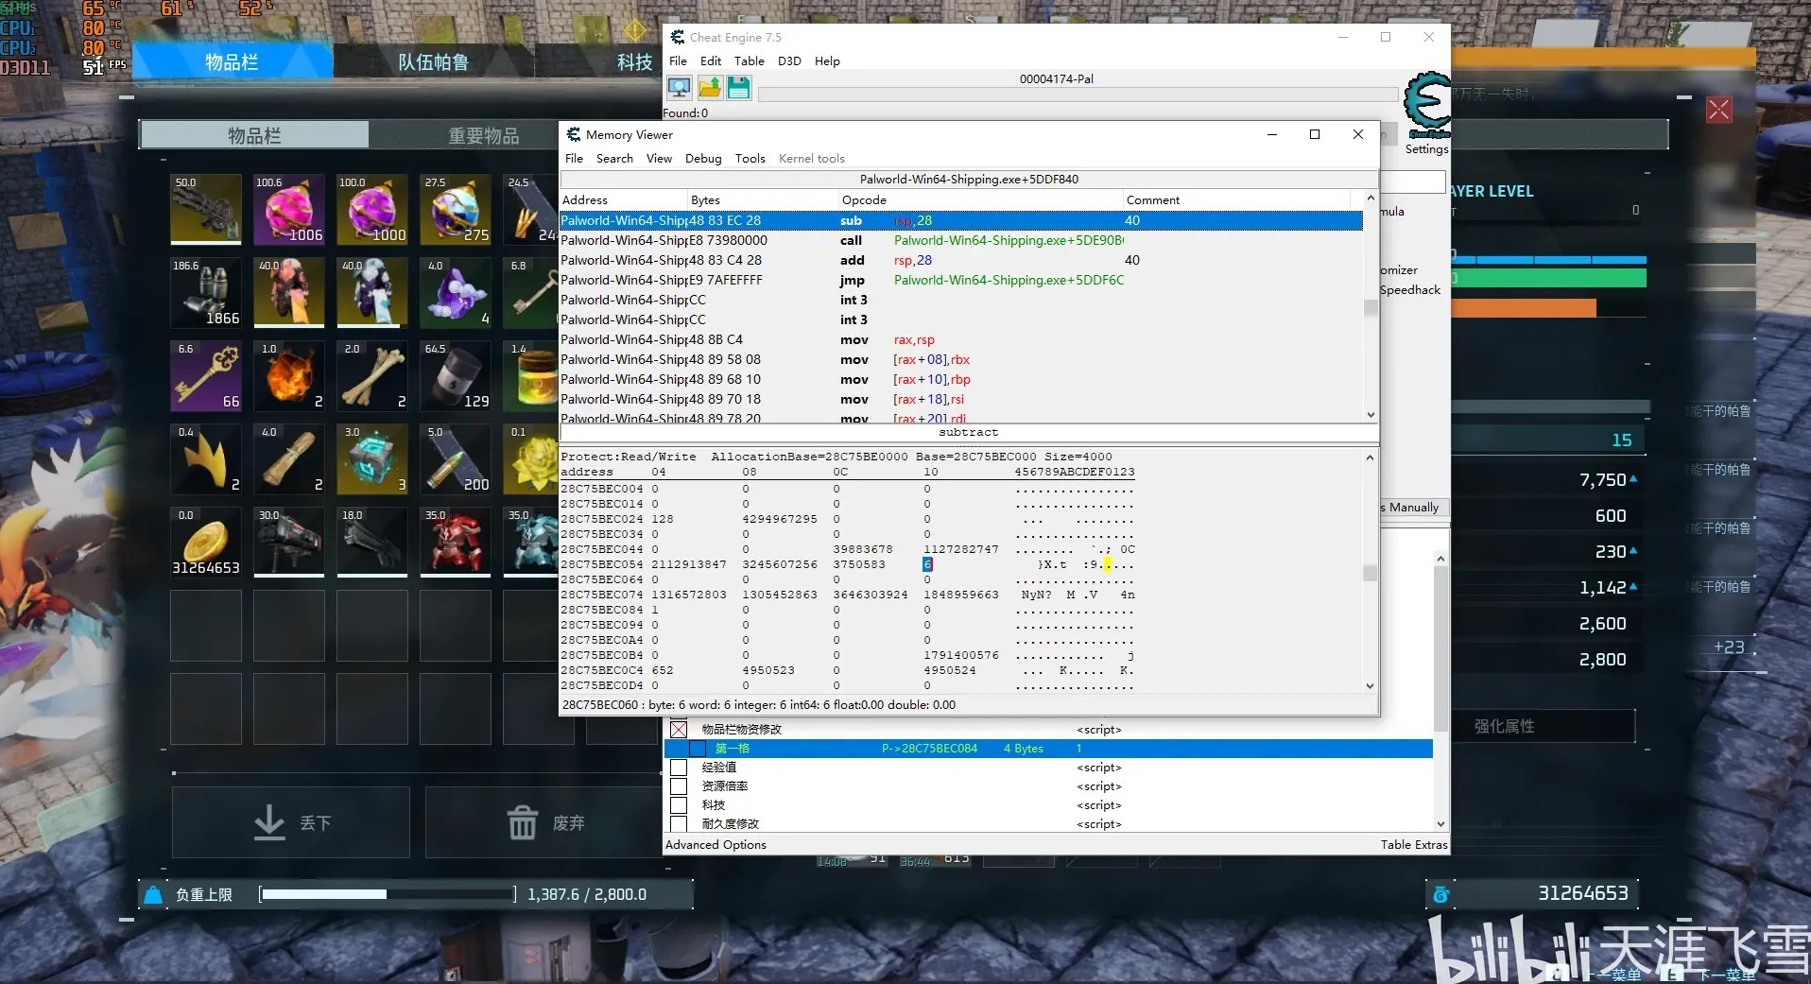This screenshot has height=984, width=1811.
Task: Open the Debug menu in Memory Viewer
Action: [702, 159]
